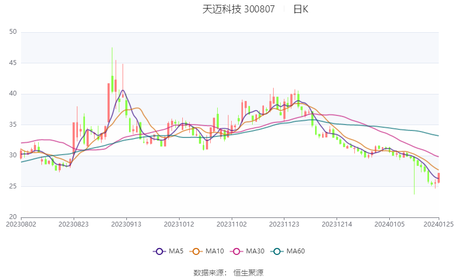
Task: Click the y-axis value 30
Action: click(13, 155)
